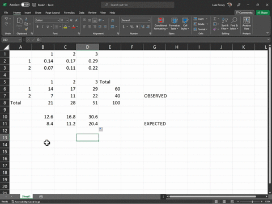Click the Cut scissors icon
Viewport: 272px width, 204px height.
pos(26,19)
